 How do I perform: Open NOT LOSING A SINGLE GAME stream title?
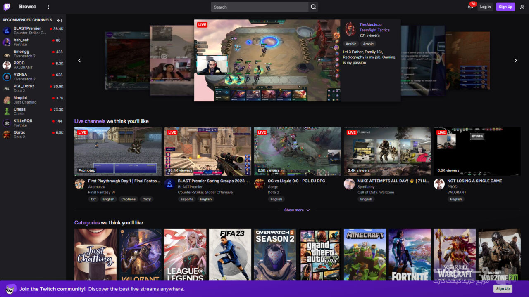click(x=475, y=181)
